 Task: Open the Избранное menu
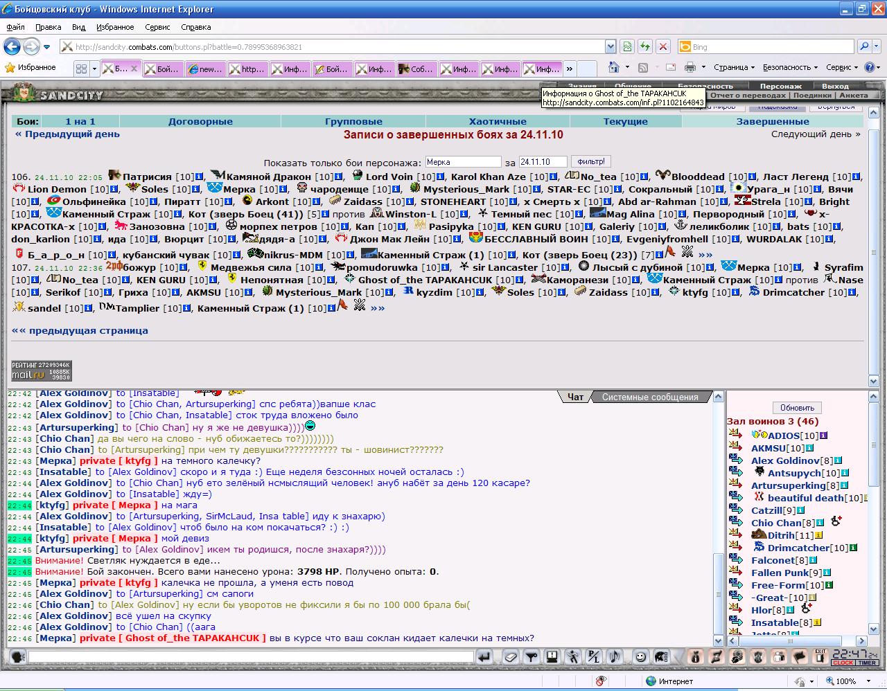point(115,27)
